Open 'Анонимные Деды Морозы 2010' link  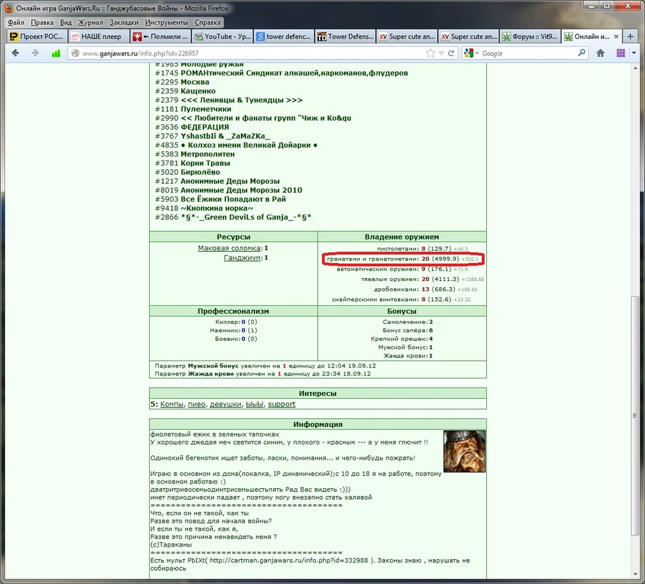[x=241, y=191]
